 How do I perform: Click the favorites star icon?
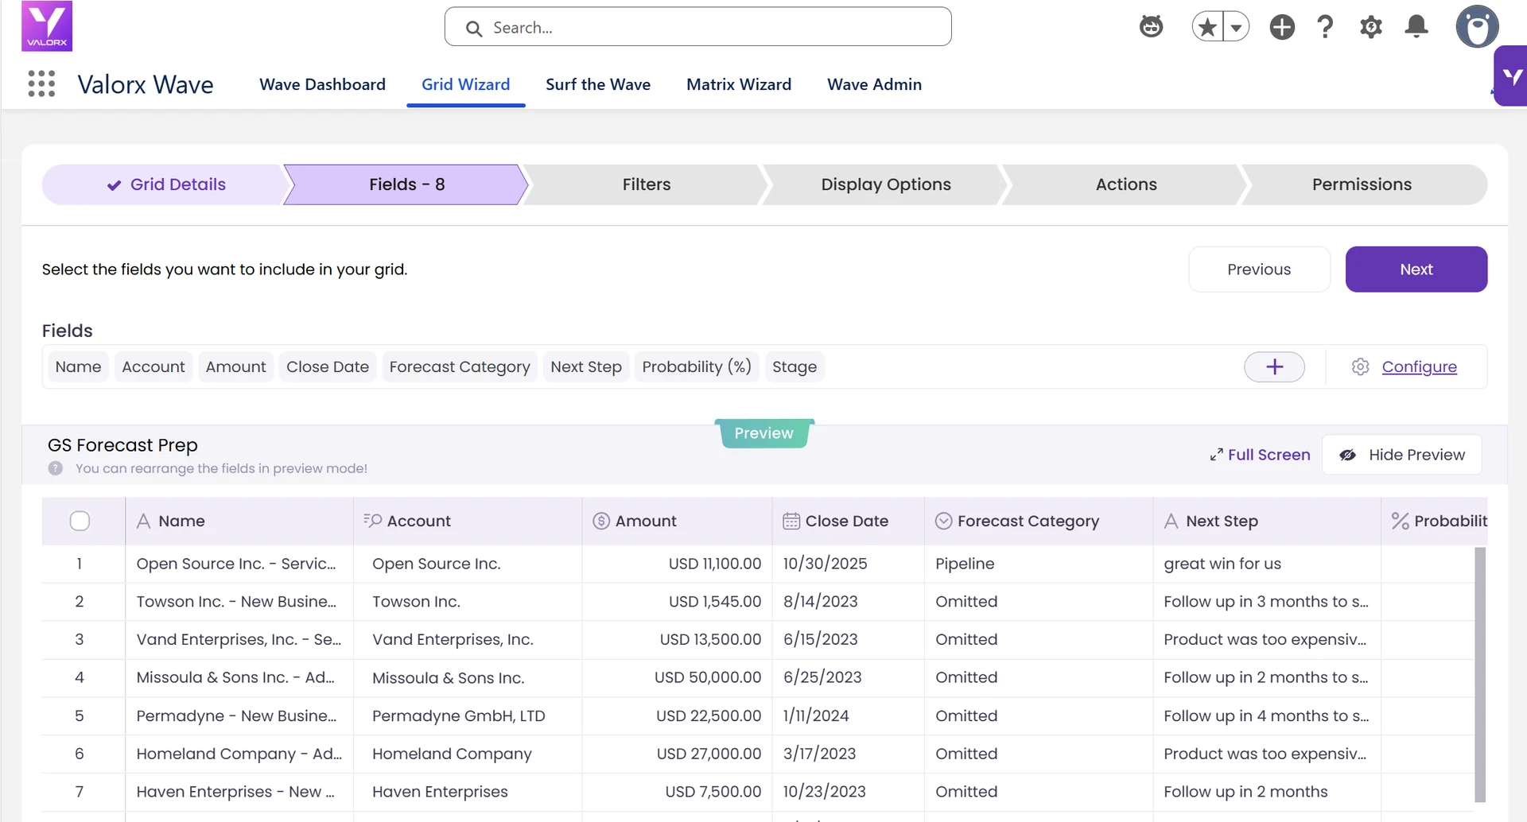point(1207,27)
